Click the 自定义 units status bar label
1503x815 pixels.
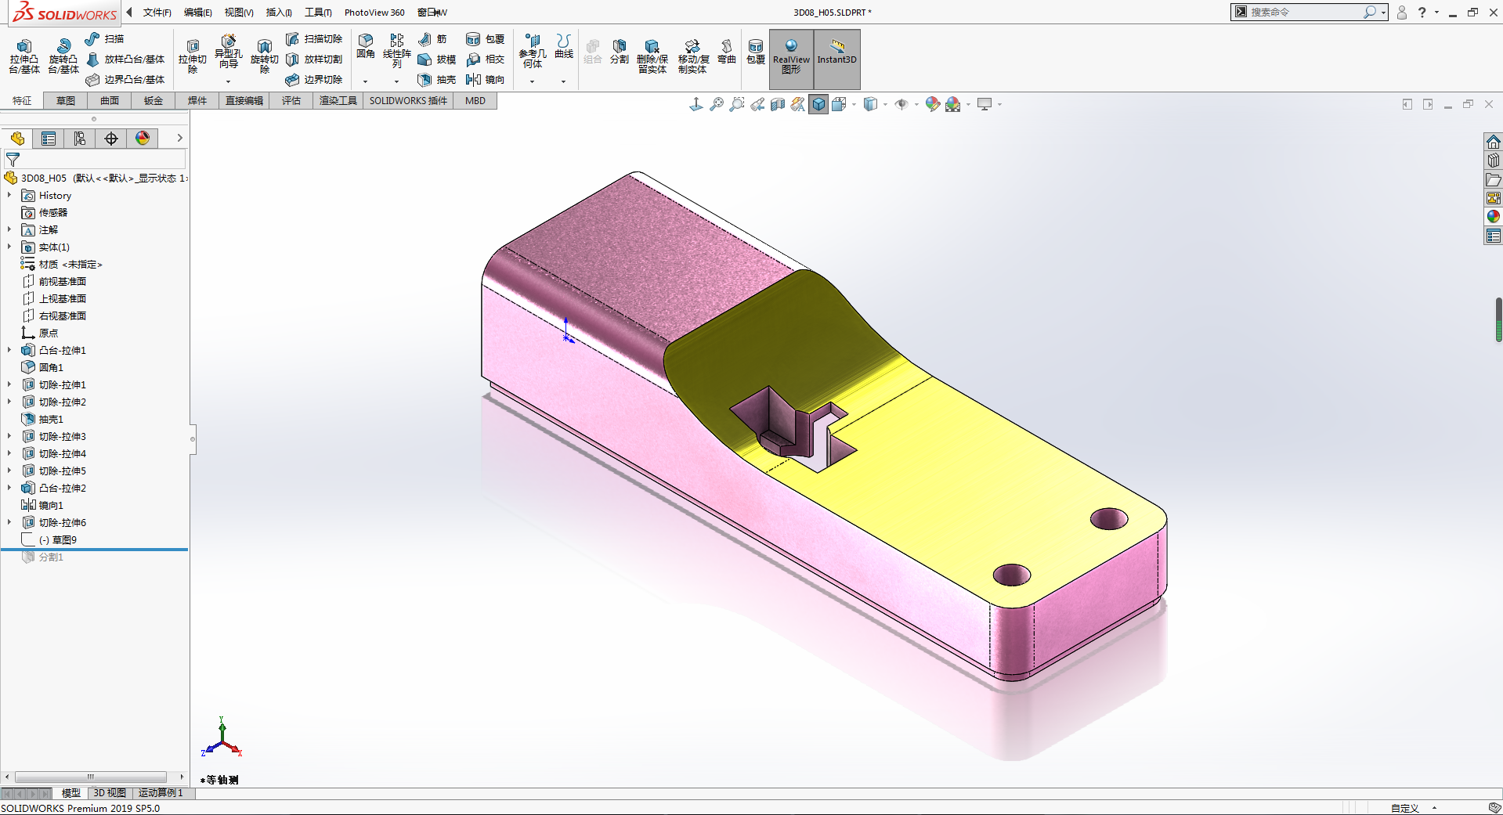click(x=1404, y=808)
